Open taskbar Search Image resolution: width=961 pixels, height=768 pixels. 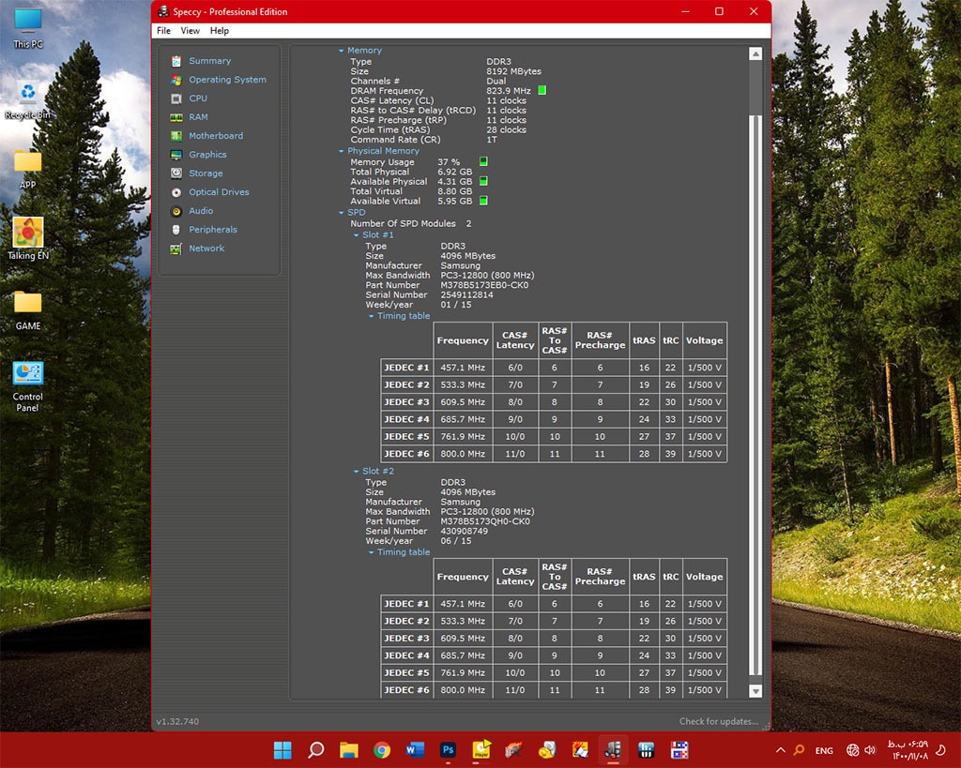tap(315, 749)
